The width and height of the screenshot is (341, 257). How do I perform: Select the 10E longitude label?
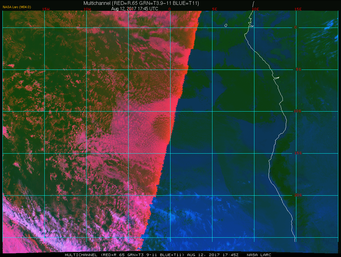click(256, 9)
